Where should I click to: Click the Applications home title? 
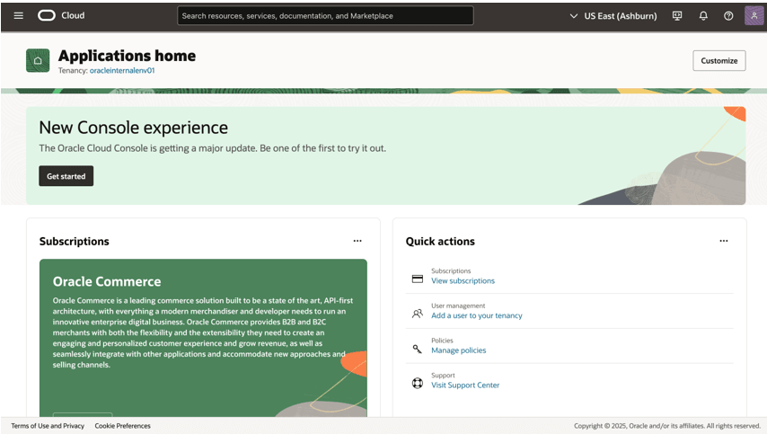[128, 56]
